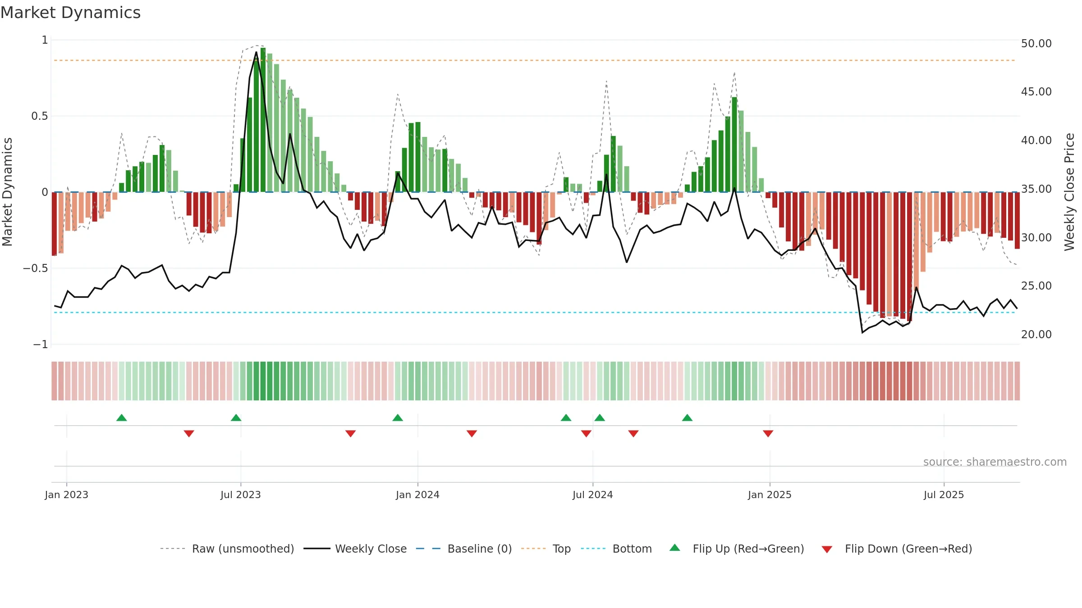The height and width of the screenshot is (608, 1082).
Task: Click the '−1' Market Dynamics axis tick
Action: click(x=40, y=345)
